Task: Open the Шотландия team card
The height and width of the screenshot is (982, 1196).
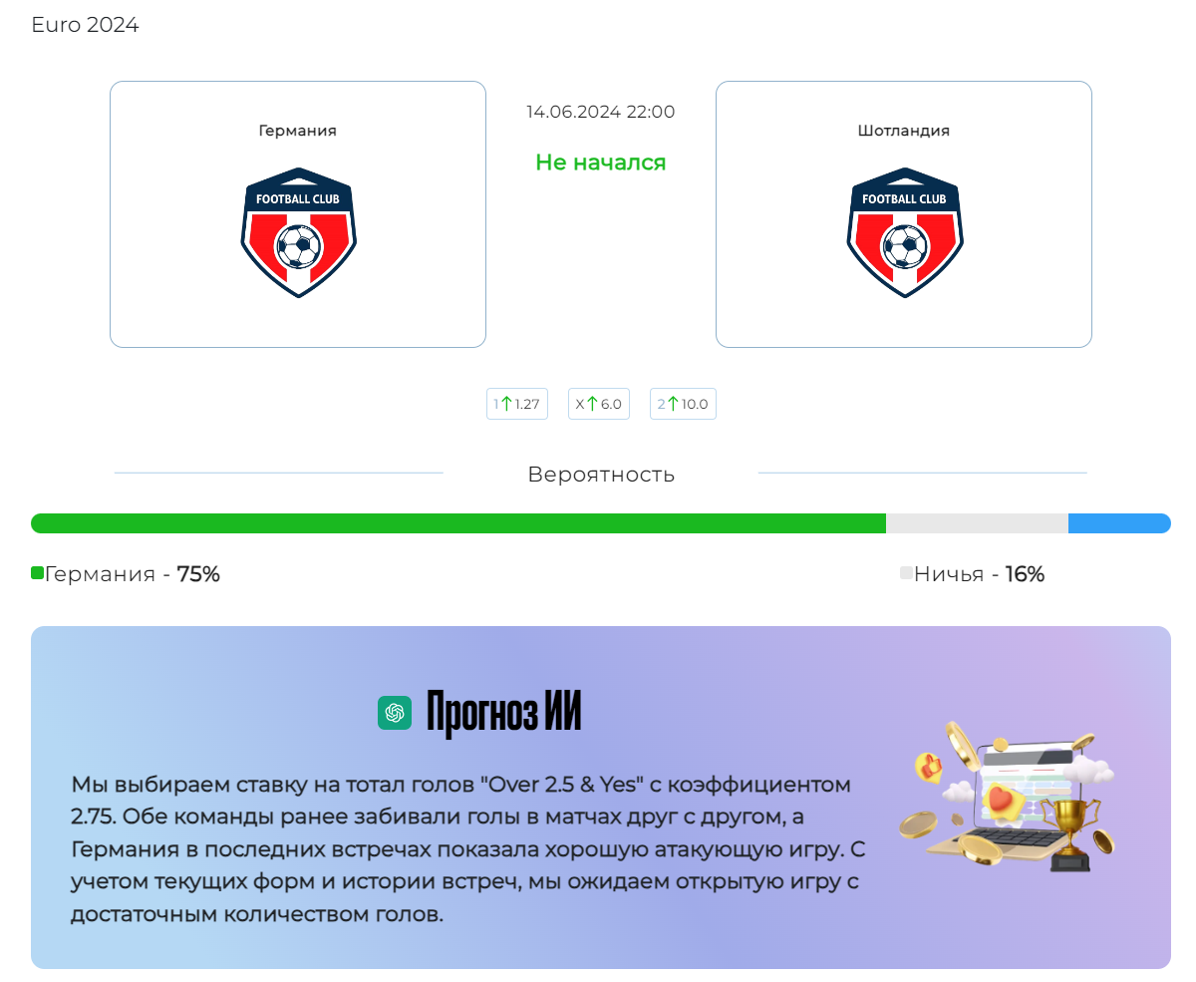Action: pos(904,214)
